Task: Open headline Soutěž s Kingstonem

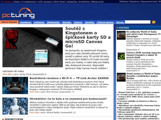Action: (x=88, y=37)
